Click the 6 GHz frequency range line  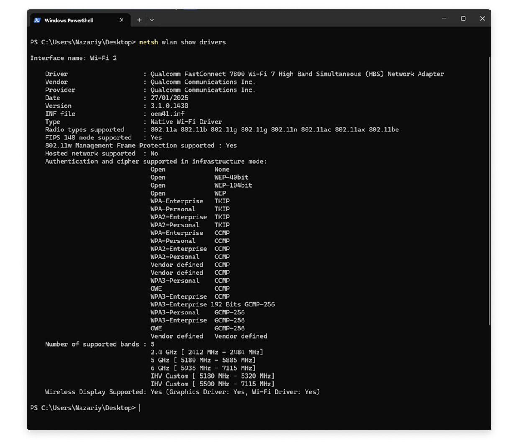pos(203,368)
